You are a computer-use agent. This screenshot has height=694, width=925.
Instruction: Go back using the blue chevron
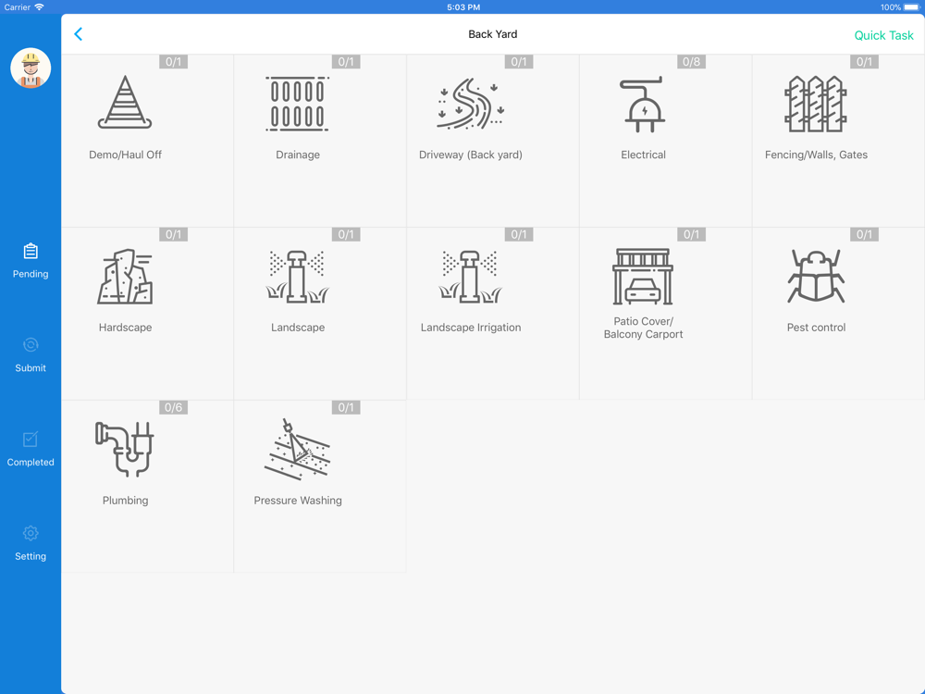pyautogui.click(x=78, y=34)
